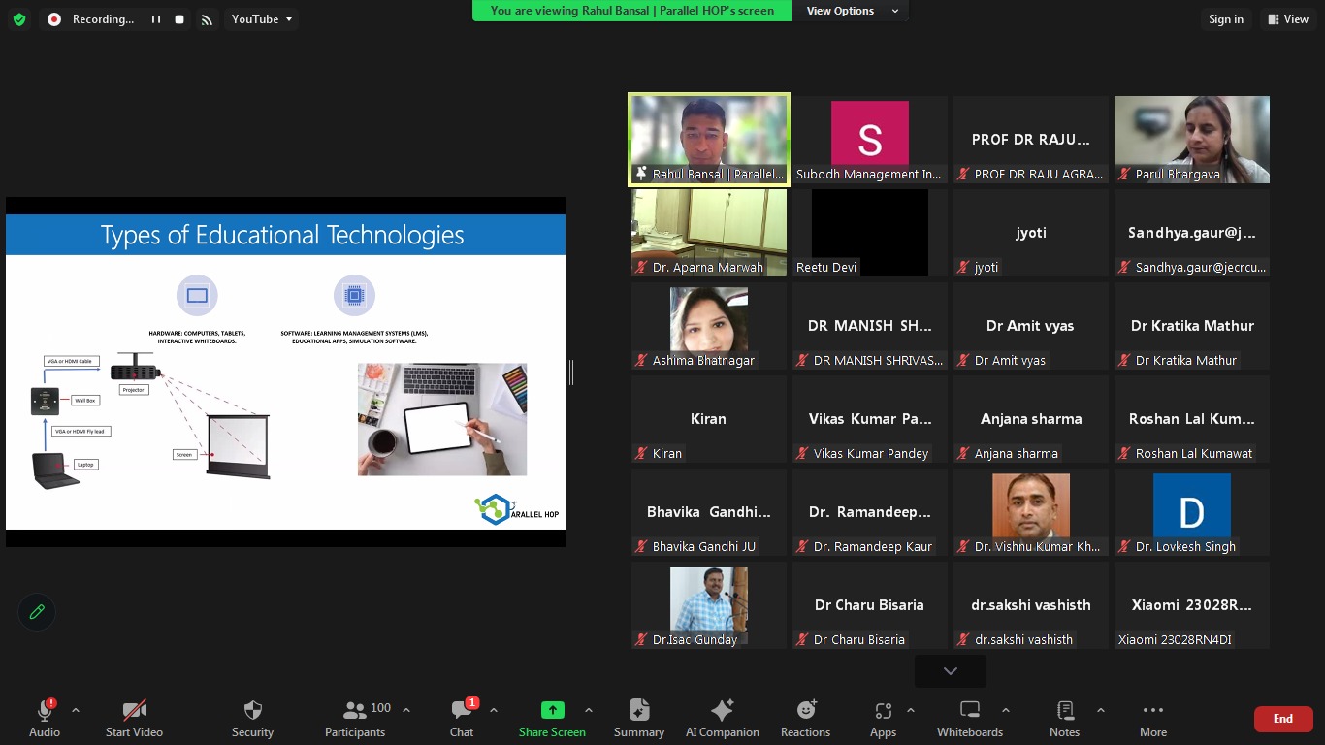Open the YouTube livestream dropdown
Screen dimensions: 1325x745
[261, 19]
